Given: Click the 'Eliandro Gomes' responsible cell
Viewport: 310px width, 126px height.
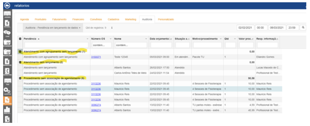Looking at the screenshot, I should [269, 57].
